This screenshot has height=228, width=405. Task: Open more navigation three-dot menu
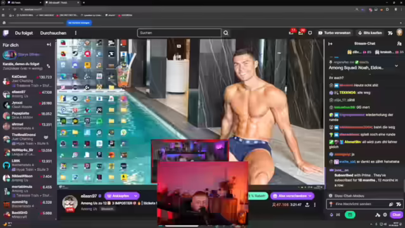pos(76,33)
